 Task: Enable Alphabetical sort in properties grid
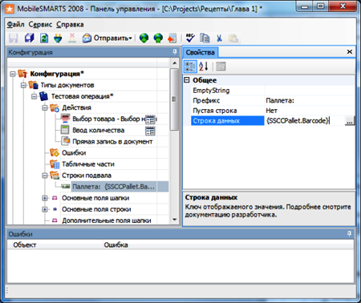204,67
